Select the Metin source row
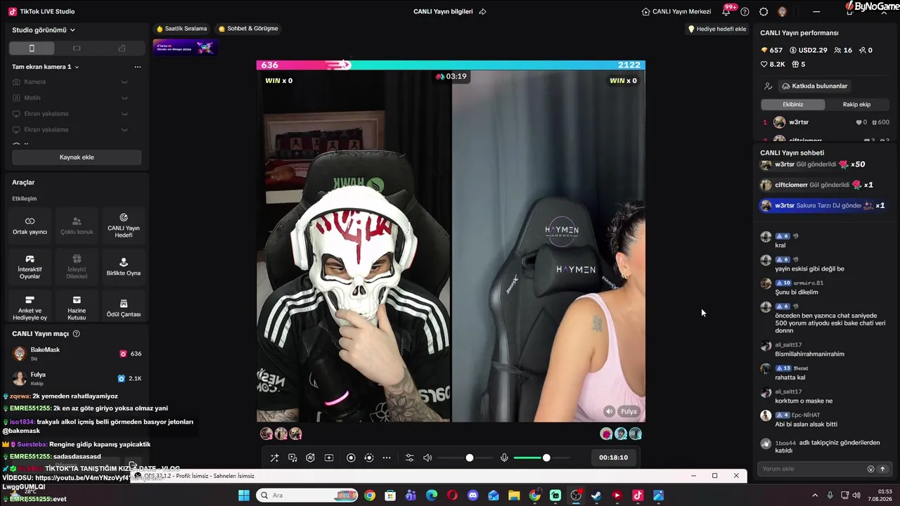This screenshot has height=506, width=900. click(77, 98)
